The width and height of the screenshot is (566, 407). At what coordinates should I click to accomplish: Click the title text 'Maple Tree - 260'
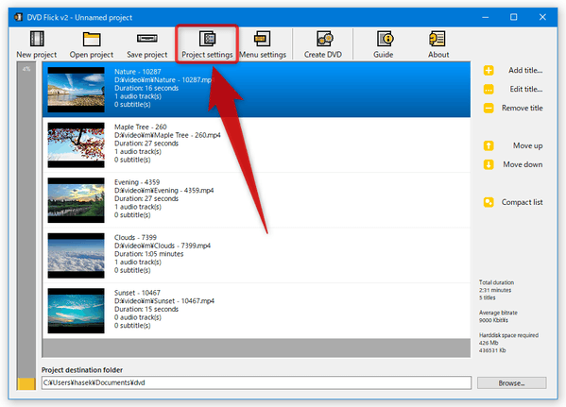click(x=141, y=127)
